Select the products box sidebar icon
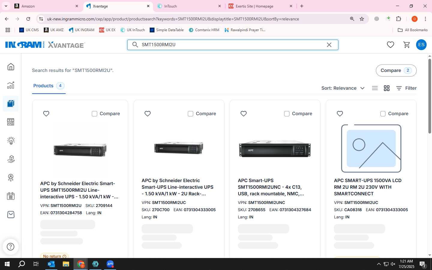 coord(11,104)
